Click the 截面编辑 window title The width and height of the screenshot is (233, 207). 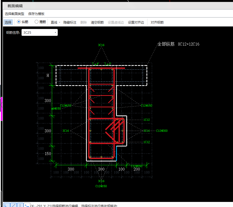(x=15, y=6)
